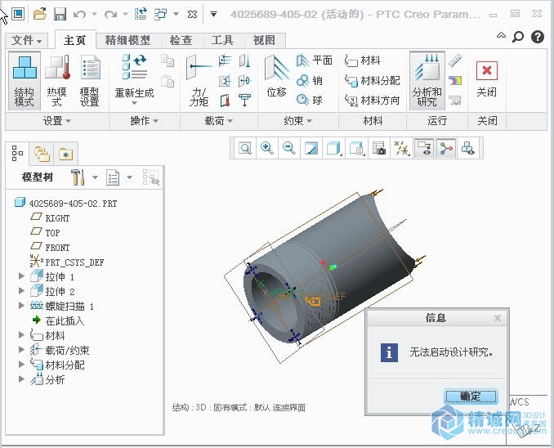The image size is (554, 448).
Task: Open 分析和研究 analyses and studies
Action: (x=427, y=81)
